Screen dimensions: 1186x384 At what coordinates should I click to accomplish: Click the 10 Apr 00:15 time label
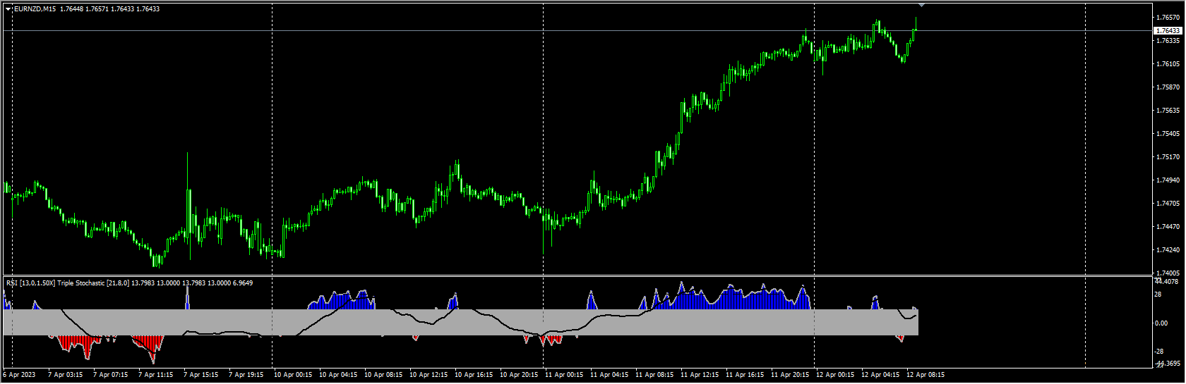(292, 375)
